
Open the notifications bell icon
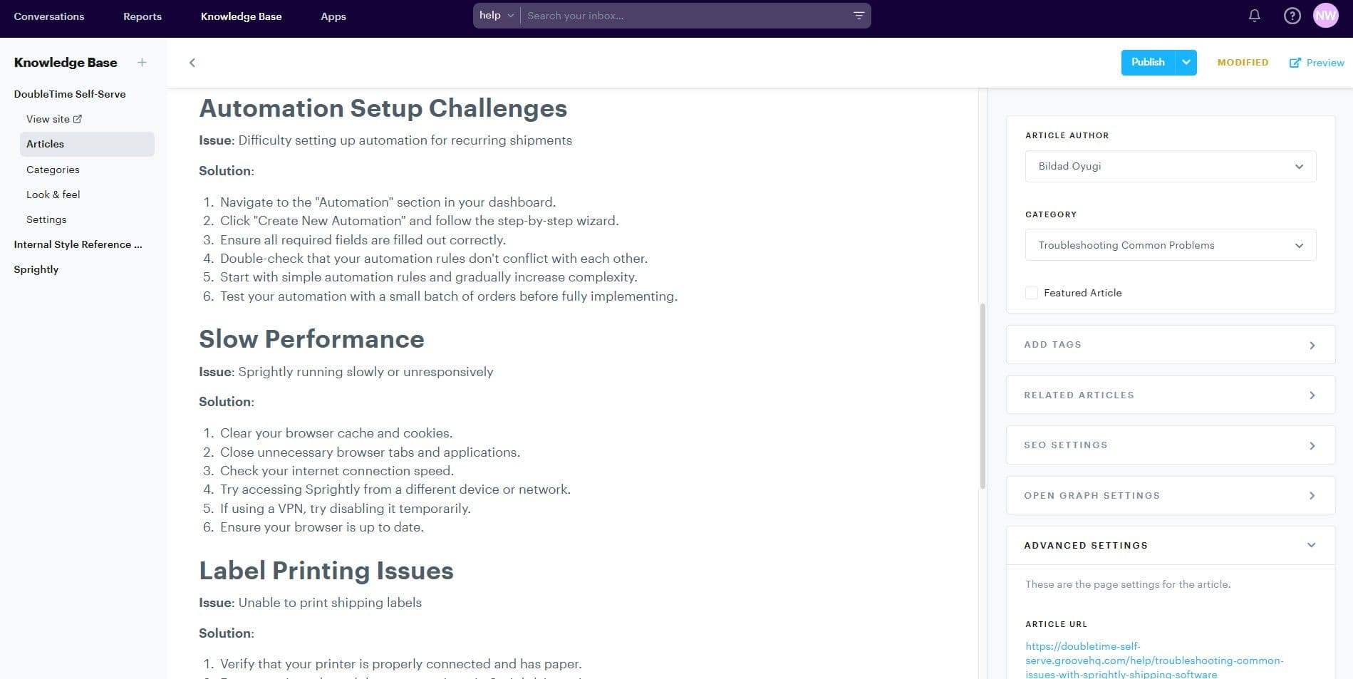(1254, 15)
